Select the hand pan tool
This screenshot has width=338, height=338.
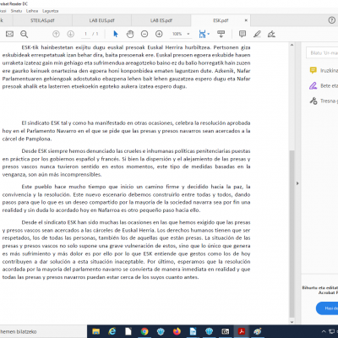[x=130, y=34]
